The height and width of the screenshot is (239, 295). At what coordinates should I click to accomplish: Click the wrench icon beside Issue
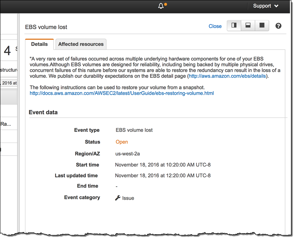[x=118, y=198]
